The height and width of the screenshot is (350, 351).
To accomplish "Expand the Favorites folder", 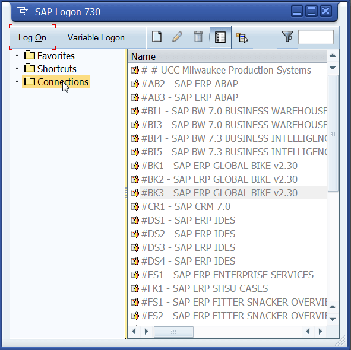I will point(17,55).
